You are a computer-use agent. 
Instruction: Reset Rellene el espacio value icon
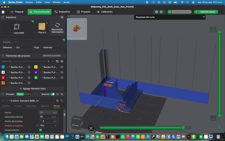tap(37, 125)
